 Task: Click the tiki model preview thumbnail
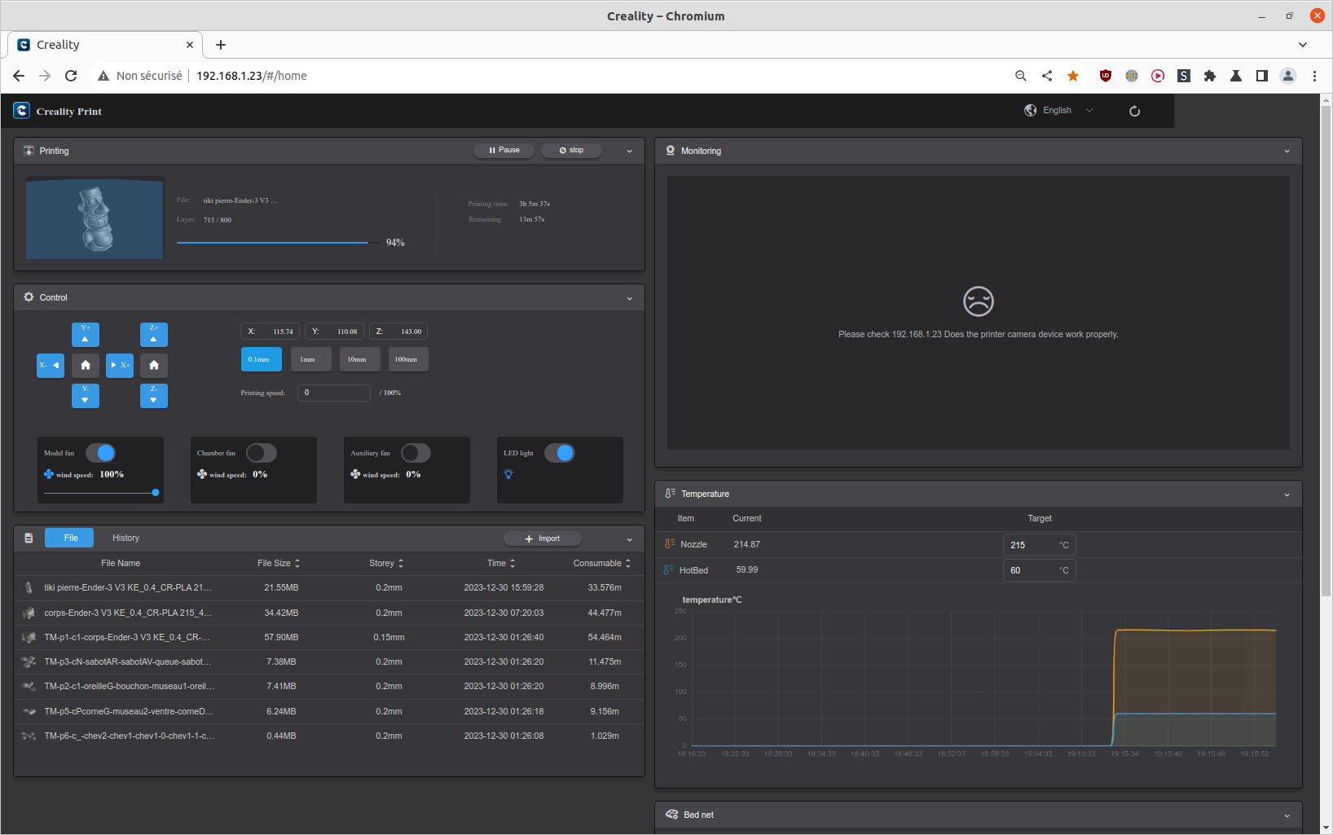click(x=95, y=218)
